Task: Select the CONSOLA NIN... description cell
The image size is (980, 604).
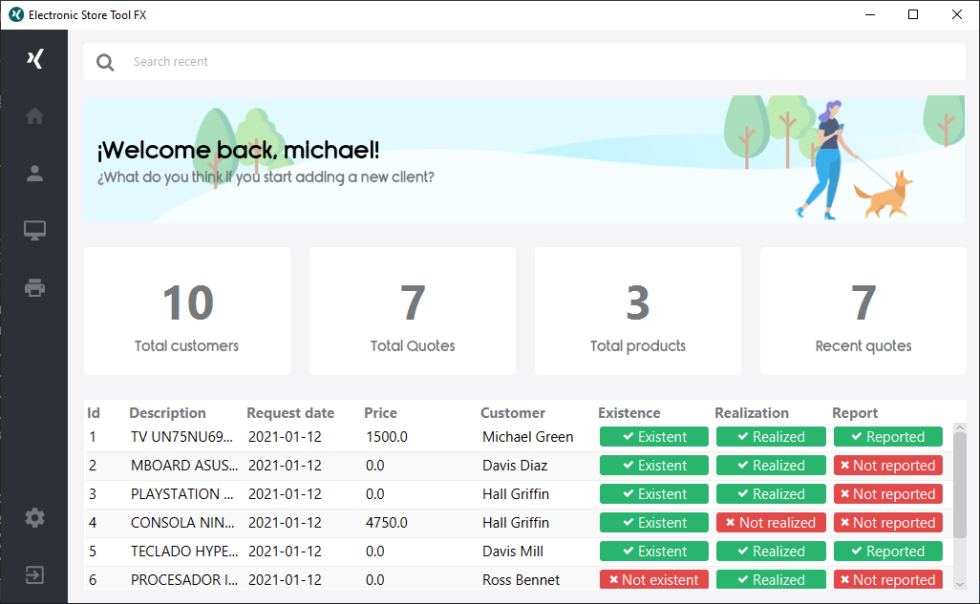Action: point(182,523)
